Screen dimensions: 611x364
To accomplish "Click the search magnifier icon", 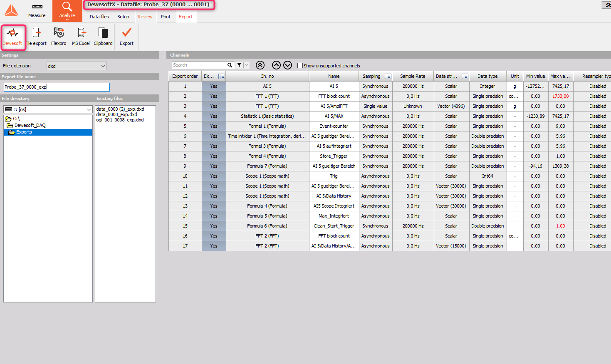I will click(230, 65).
